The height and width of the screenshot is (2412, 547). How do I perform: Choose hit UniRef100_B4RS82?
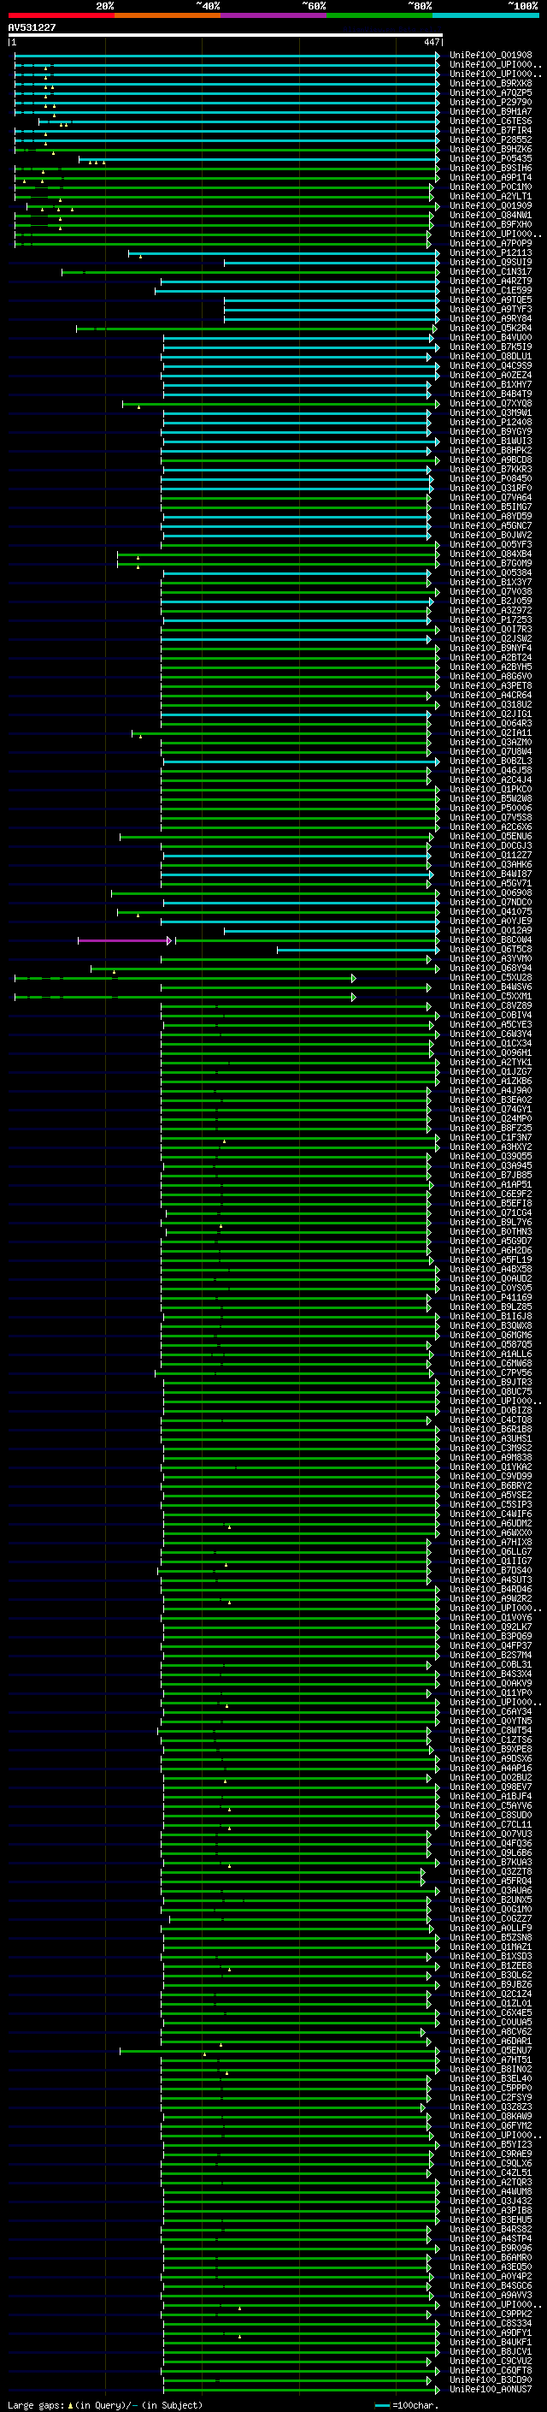click(490, 2230)
